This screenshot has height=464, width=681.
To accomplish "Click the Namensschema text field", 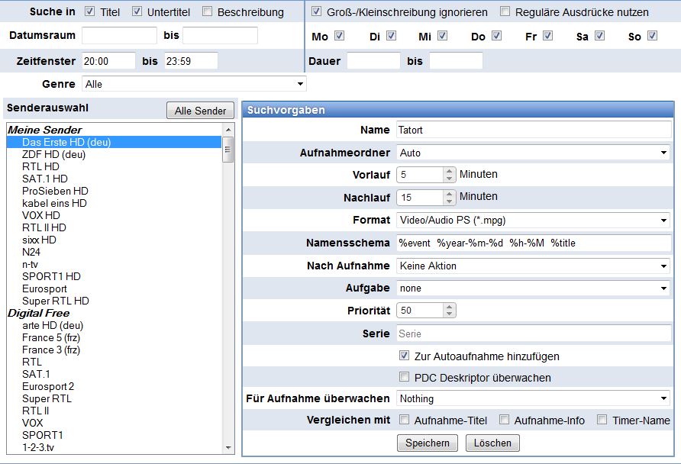I will click(x=533, y=243).
